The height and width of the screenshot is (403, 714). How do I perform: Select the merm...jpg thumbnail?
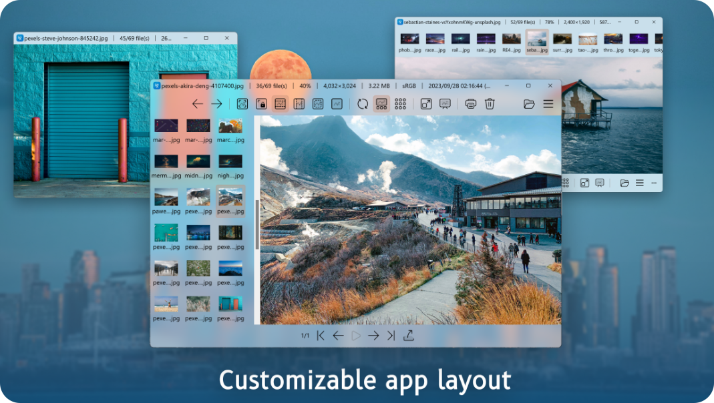[x=166, y=167]
